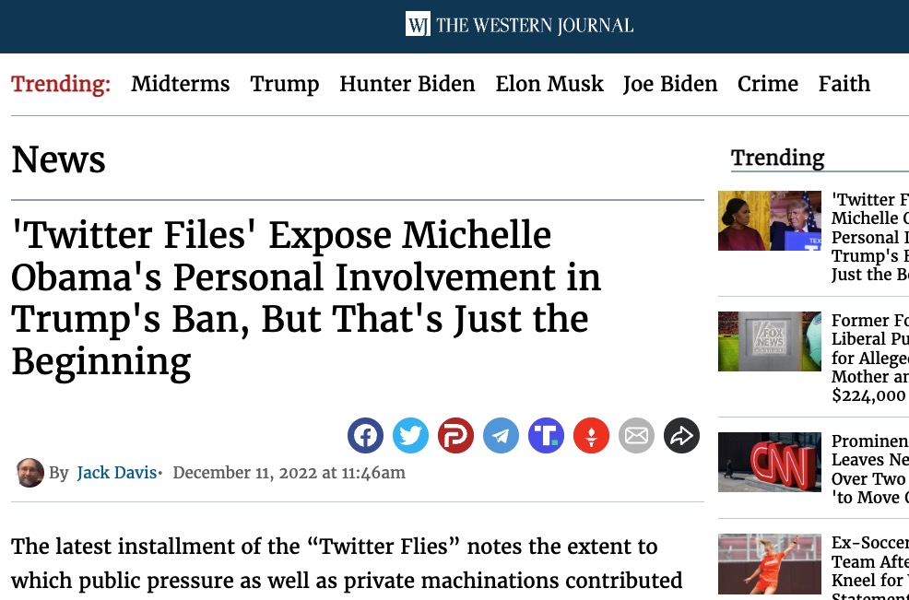Click the red torch share icon

click(x=591, y=435)
